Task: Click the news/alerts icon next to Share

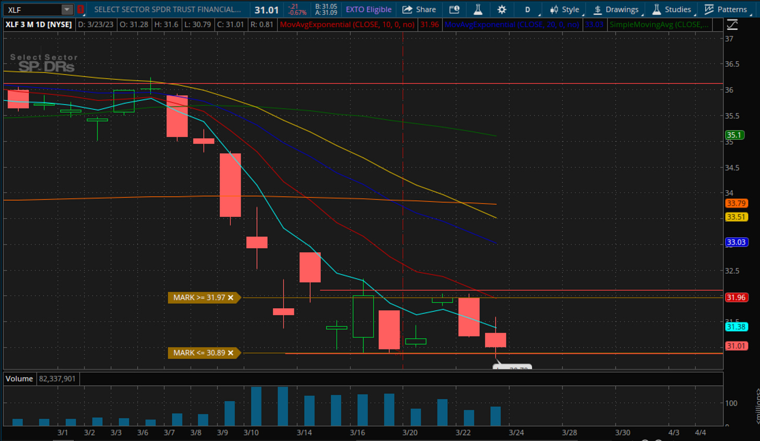Action: 454,9
